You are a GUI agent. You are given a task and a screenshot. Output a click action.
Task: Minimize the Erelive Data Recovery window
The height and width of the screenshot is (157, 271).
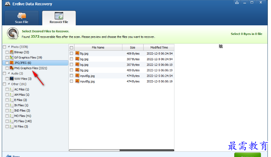coord(245,2)
